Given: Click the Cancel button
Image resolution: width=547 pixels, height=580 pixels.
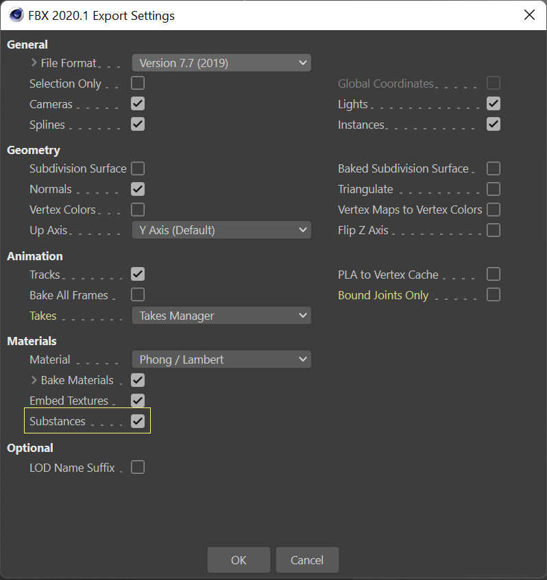Looking at the screenshot, I should tap(307, 560).
